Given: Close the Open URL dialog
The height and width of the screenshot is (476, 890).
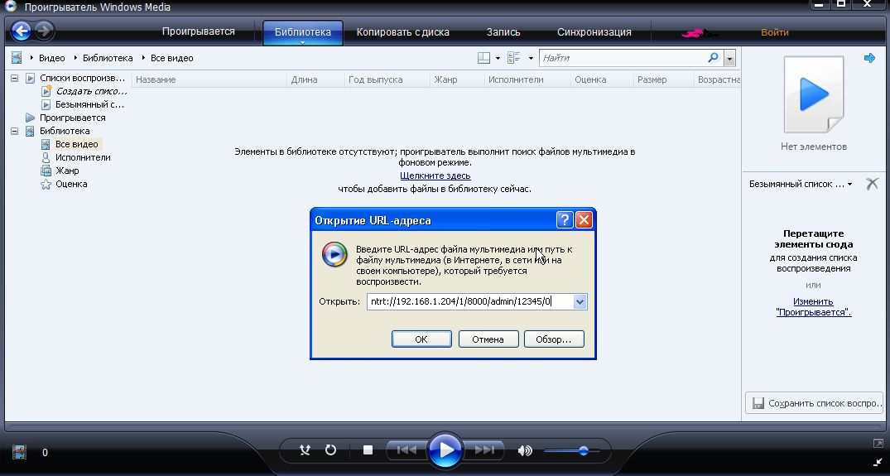Looking at the screenshot, I should click(x=584, y=220).
